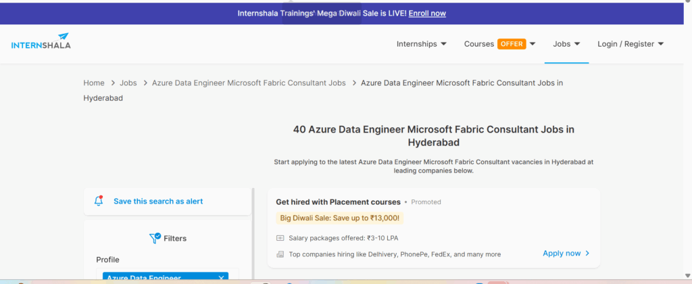Viewport: 692px width, 284px height.
Task: Click Get hired with Placement courses heading
Action: 338,202
